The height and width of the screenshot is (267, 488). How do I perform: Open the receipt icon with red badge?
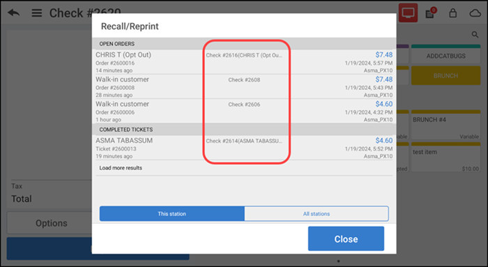(430, 13)
